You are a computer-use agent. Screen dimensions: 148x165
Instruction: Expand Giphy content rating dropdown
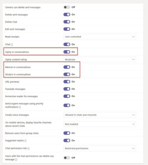click(100, 59)
